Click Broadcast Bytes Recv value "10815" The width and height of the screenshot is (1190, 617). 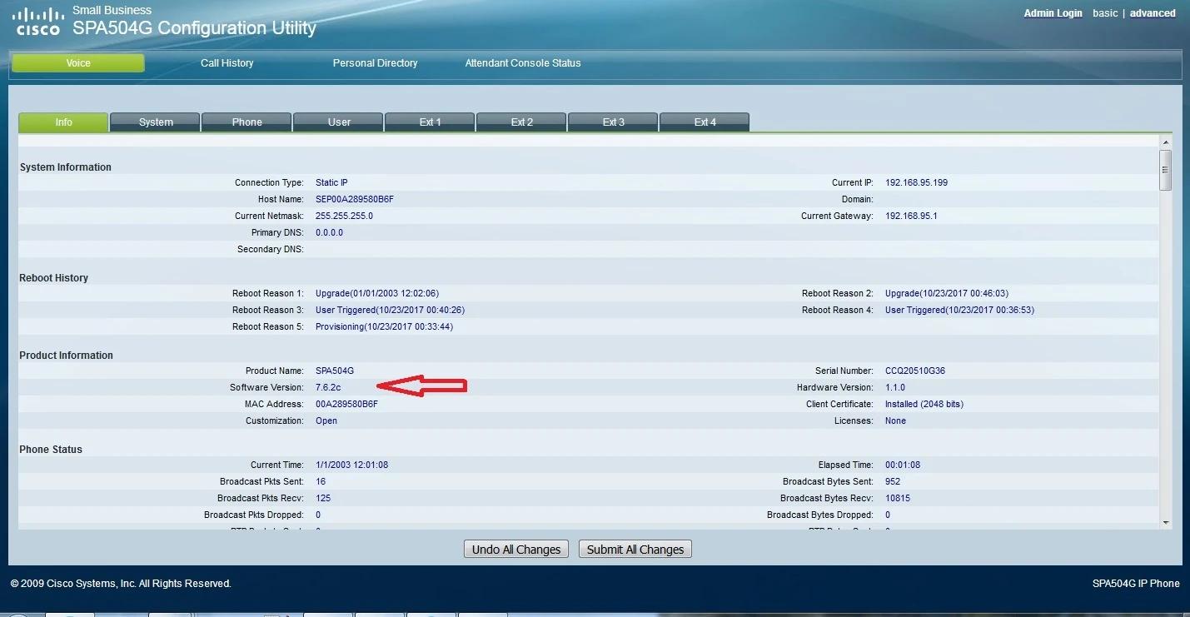point(899,498)
